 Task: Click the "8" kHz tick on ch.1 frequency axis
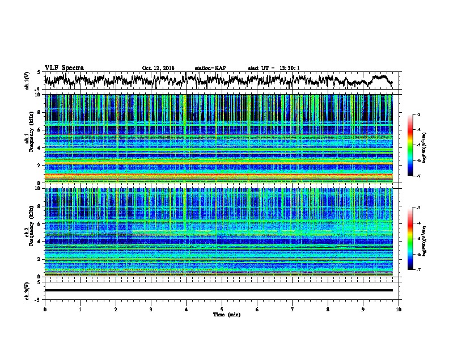tap(40, 112)
